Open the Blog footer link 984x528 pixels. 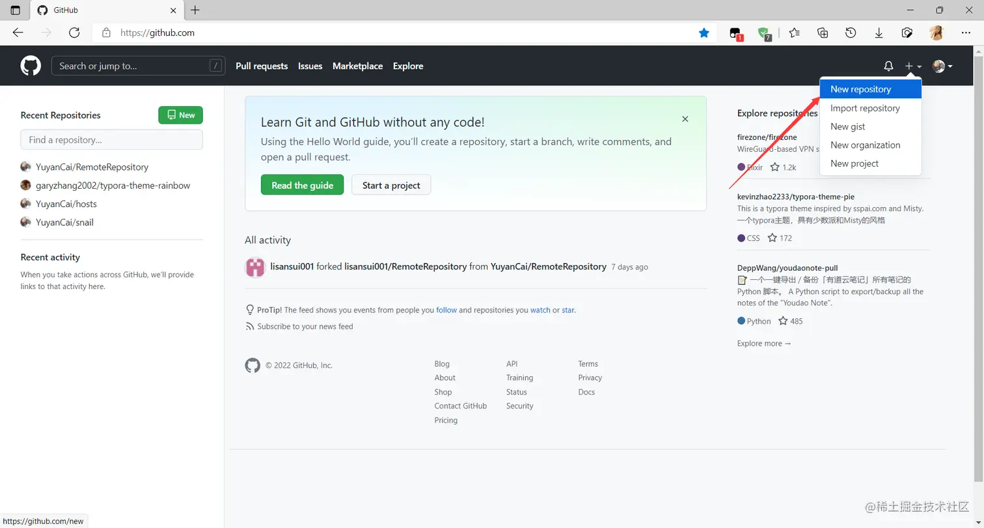(x=442, y=364)
